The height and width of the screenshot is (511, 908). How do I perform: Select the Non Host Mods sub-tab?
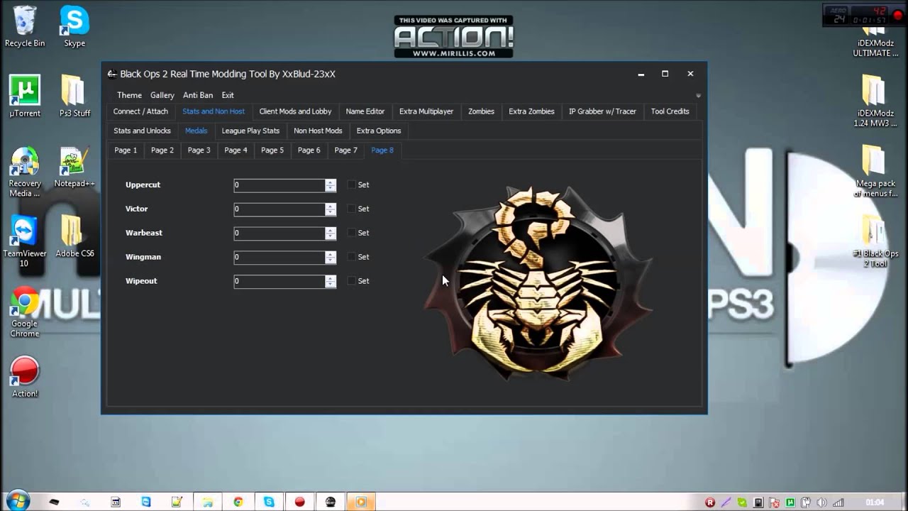[x=318, y=131]
